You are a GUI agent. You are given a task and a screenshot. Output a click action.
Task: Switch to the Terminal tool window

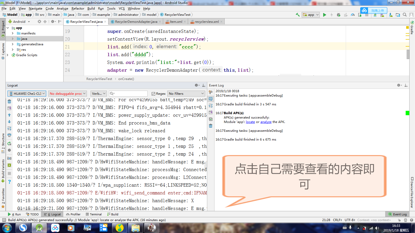point(94,214)
